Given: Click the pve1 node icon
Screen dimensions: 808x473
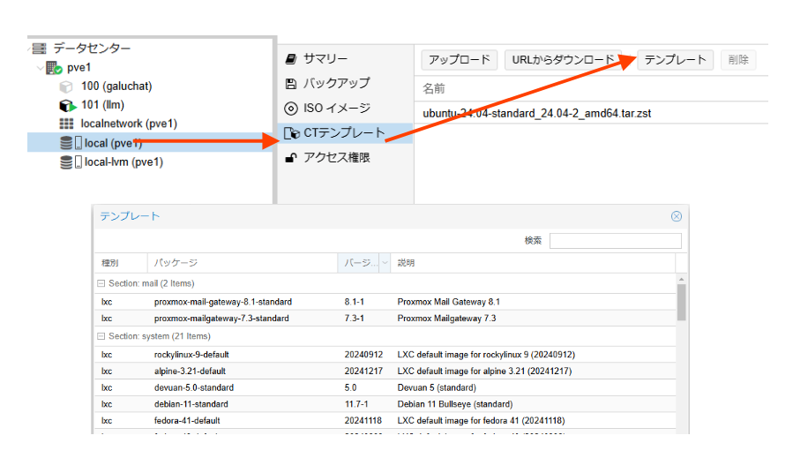Looking at the screenshot, I should point(54,67).
